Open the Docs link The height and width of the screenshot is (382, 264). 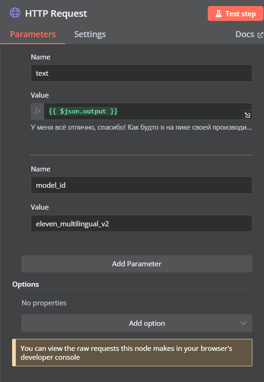coord(245,34)
